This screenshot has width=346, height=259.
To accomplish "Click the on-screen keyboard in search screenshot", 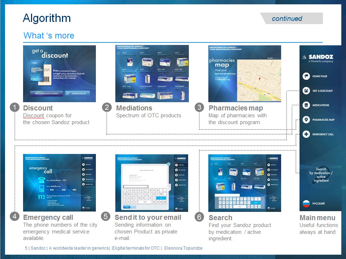I will click(240, 203).
